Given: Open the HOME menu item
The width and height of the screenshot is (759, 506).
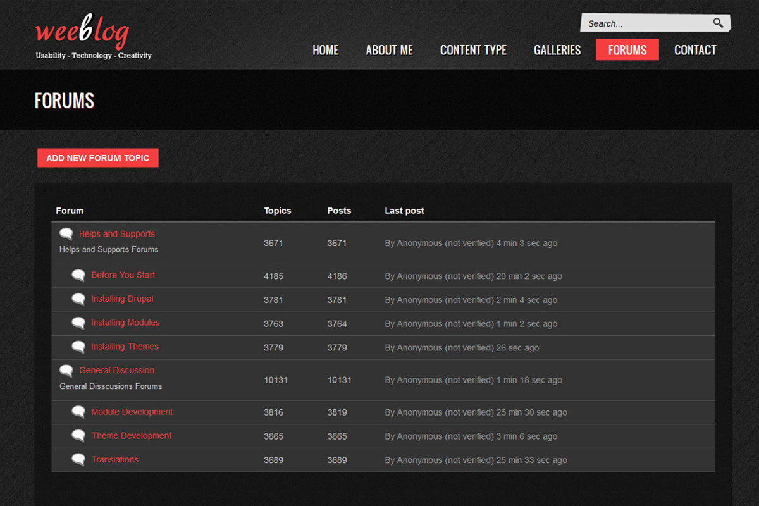Looking at the screenshot, I should (x=326, y=50).
